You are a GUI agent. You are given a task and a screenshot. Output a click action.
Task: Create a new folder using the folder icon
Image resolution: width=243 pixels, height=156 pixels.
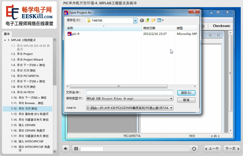[153, 20]
